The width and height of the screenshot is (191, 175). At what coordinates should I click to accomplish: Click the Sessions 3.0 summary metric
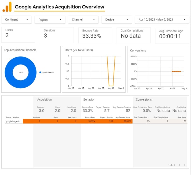(x=40, y=109)
